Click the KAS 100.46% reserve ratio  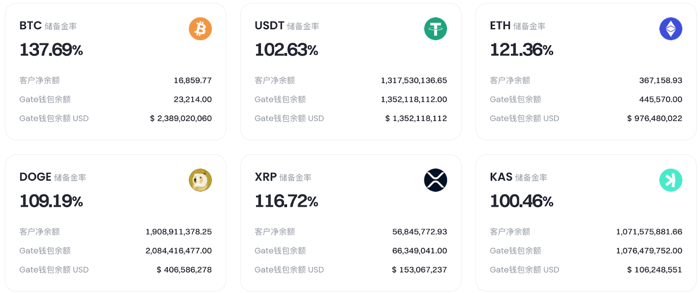tap(521, 201)
